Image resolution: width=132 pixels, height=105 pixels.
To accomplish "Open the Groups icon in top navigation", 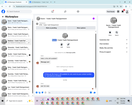I will [x=78, y=12].
